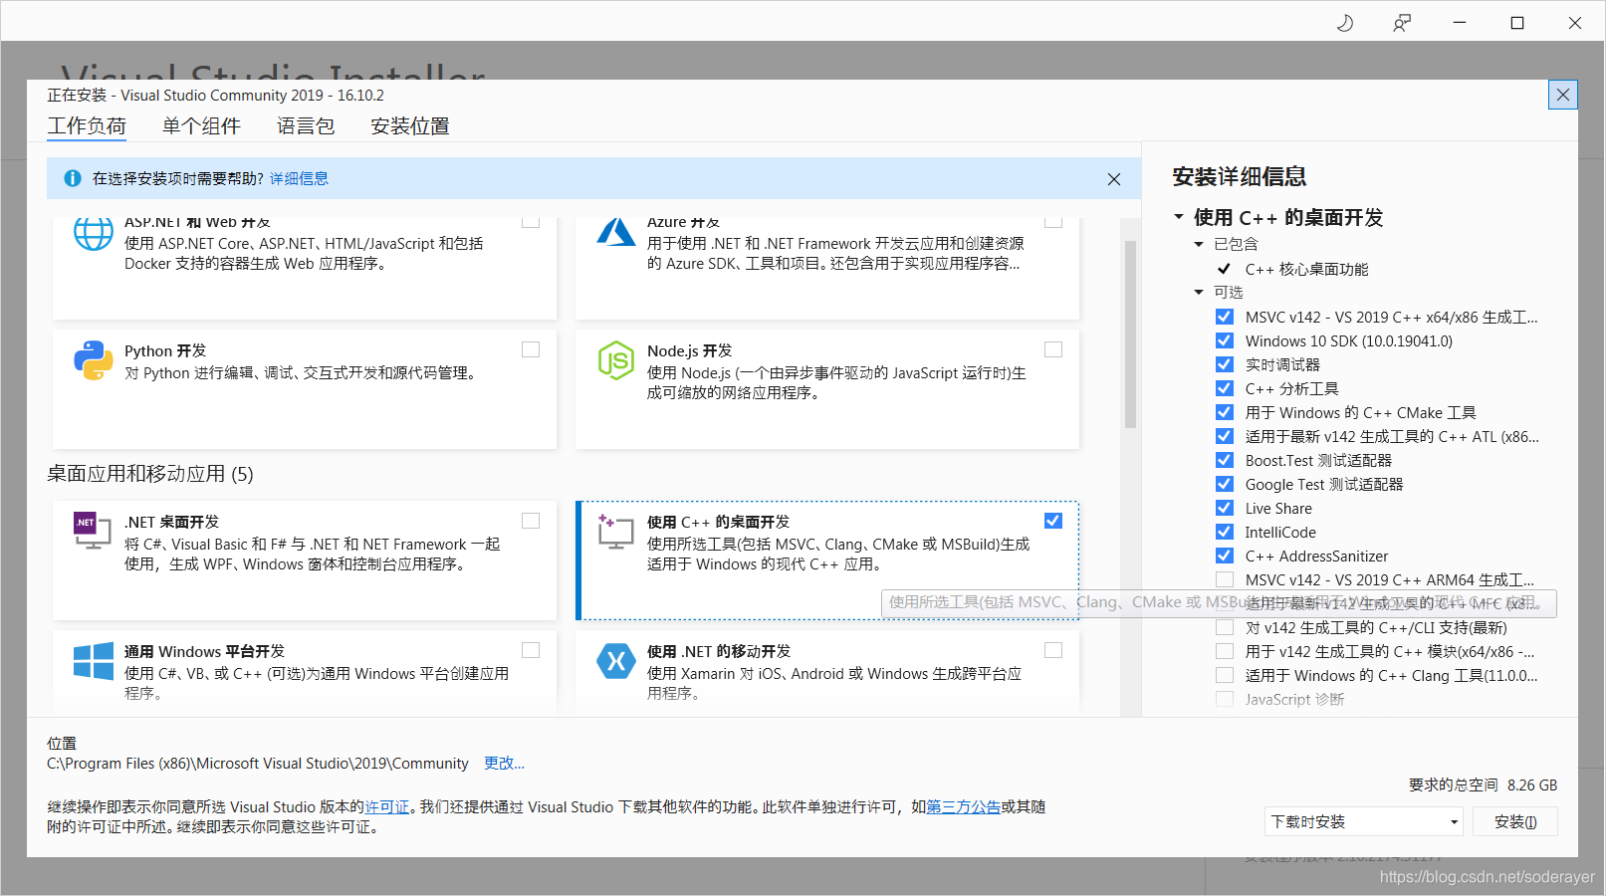Switch to the 安装位置 tab
The width and height of the screenshot is (1606, 896).
410,126
